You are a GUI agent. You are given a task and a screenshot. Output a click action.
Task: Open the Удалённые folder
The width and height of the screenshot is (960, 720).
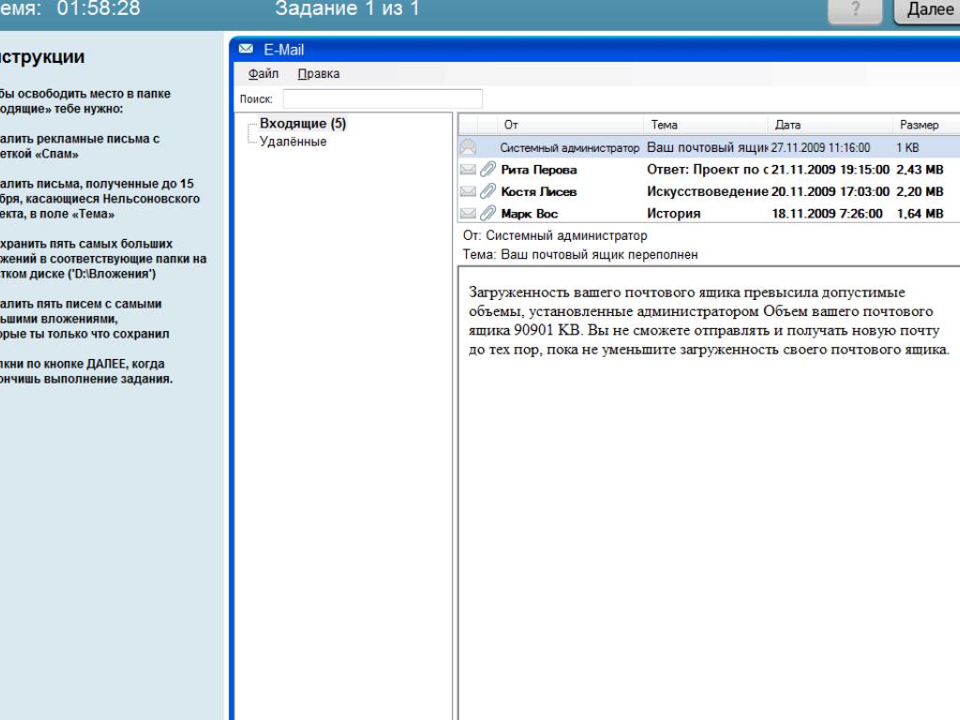click(x=292, y=142)
